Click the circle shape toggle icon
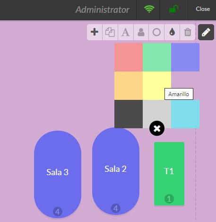216x222 pixels. click(156, 32)
